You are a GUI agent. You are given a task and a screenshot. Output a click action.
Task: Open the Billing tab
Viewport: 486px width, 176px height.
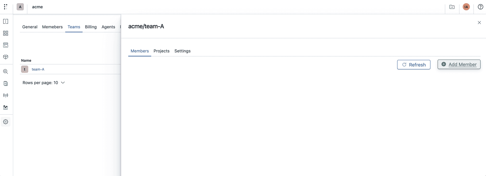[x=90, y=27]
